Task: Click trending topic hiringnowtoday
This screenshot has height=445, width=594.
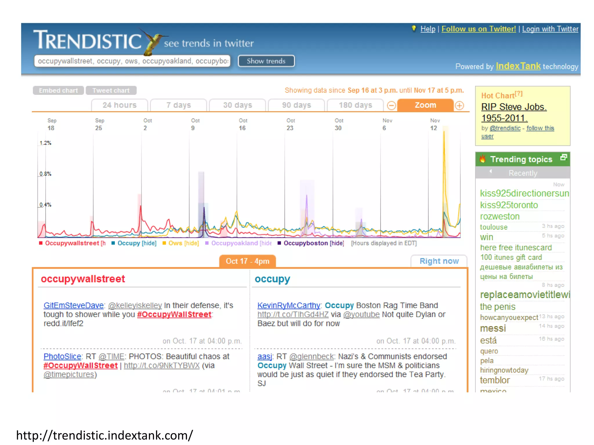Action: tap(504, 370)
